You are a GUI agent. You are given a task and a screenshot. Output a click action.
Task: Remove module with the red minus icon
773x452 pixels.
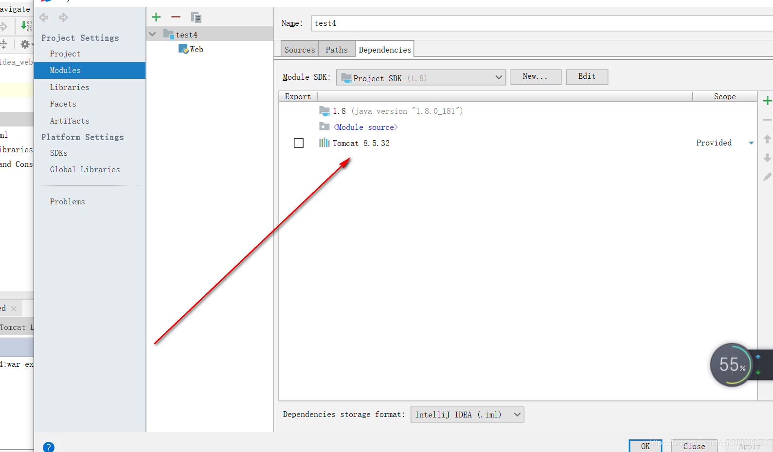176,17
